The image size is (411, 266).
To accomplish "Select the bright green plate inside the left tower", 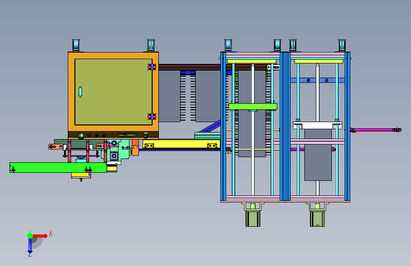I will pyautogui.click(x=253, y=106).
